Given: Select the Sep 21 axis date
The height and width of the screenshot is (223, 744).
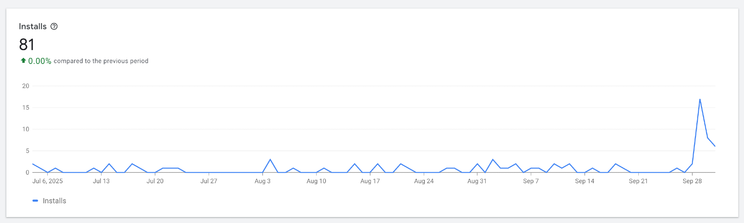Looking at the screenshot, I should (x=638, y=181).
